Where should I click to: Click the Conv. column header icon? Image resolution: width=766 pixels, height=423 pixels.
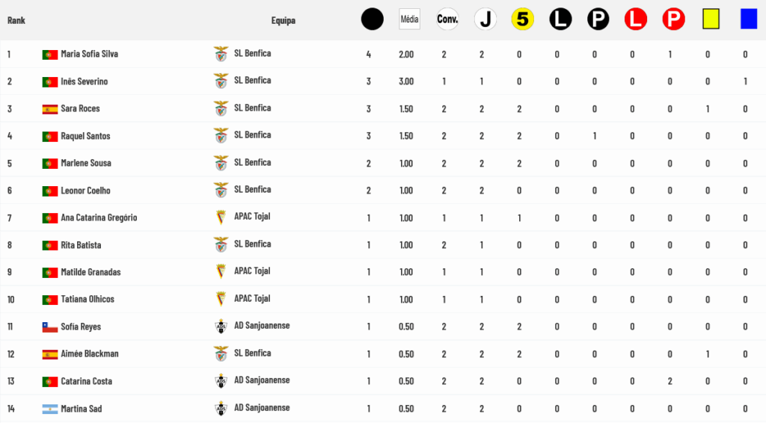[x=447, y=19]
